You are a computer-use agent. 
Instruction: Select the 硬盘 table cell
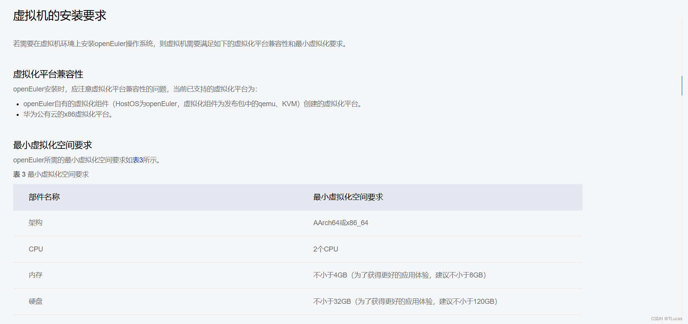coord(156,302)
